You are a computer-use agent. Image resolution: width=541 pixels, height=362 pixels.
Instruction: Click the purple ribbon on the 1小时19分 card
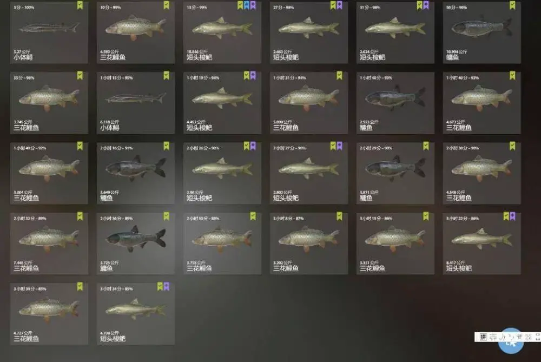coord(253,76)
